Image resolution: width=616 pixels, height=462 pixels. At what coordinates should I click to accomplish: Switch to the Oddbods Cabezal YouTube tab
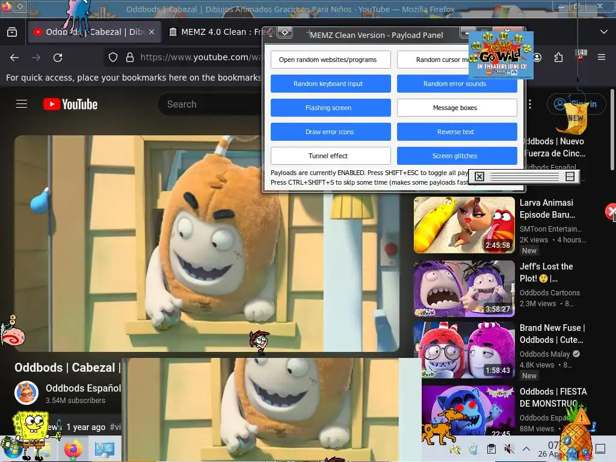point(94,32)
